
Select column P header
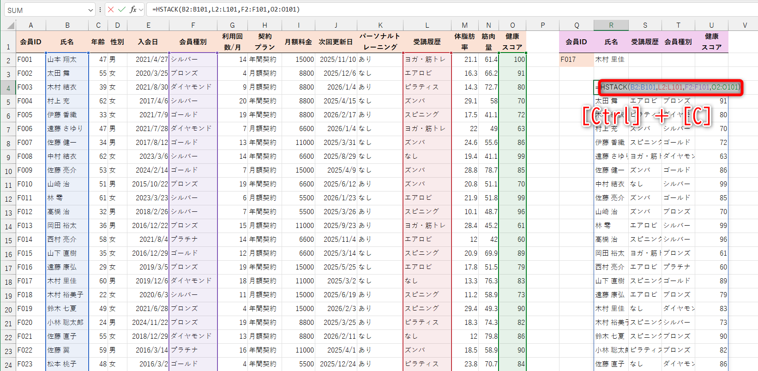point(542,25)
